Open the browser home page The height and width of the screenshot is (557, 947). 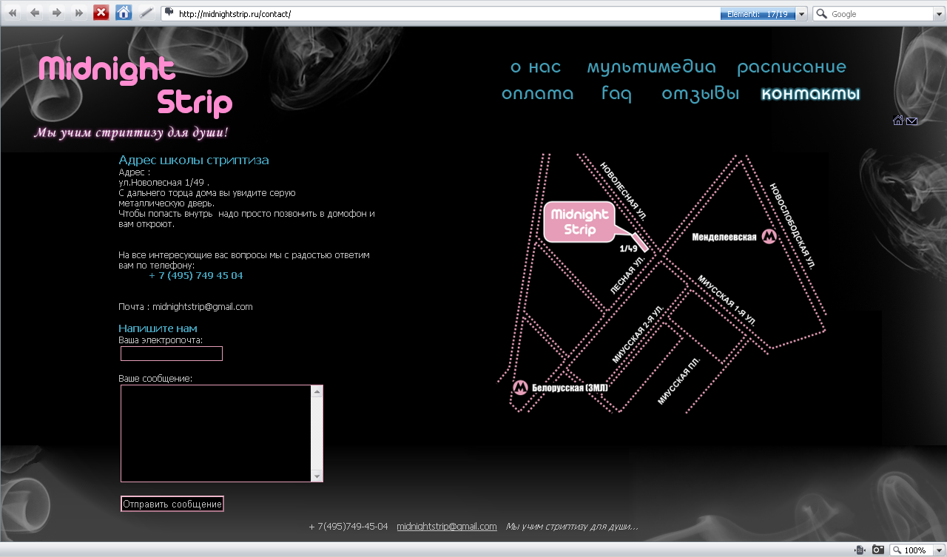[124, 13]
